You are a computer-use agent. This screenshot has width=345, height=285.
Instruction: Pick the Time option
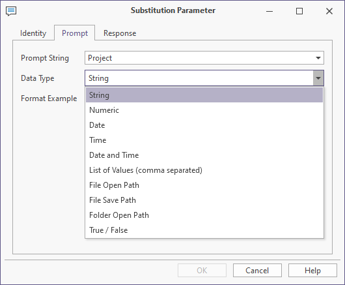pos(204,140)
